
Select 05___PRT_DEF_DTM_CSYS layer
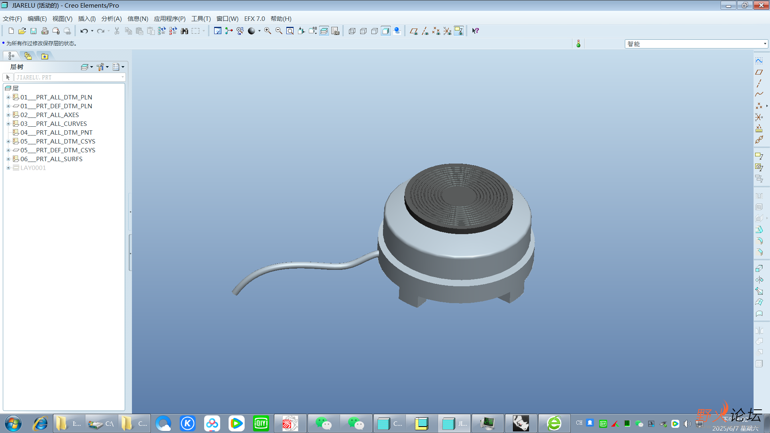[x=58, y=150]
